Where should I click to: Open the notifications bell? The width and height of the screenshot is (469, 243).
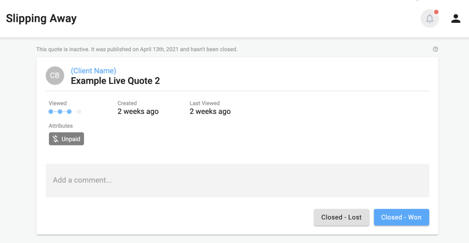430,18
